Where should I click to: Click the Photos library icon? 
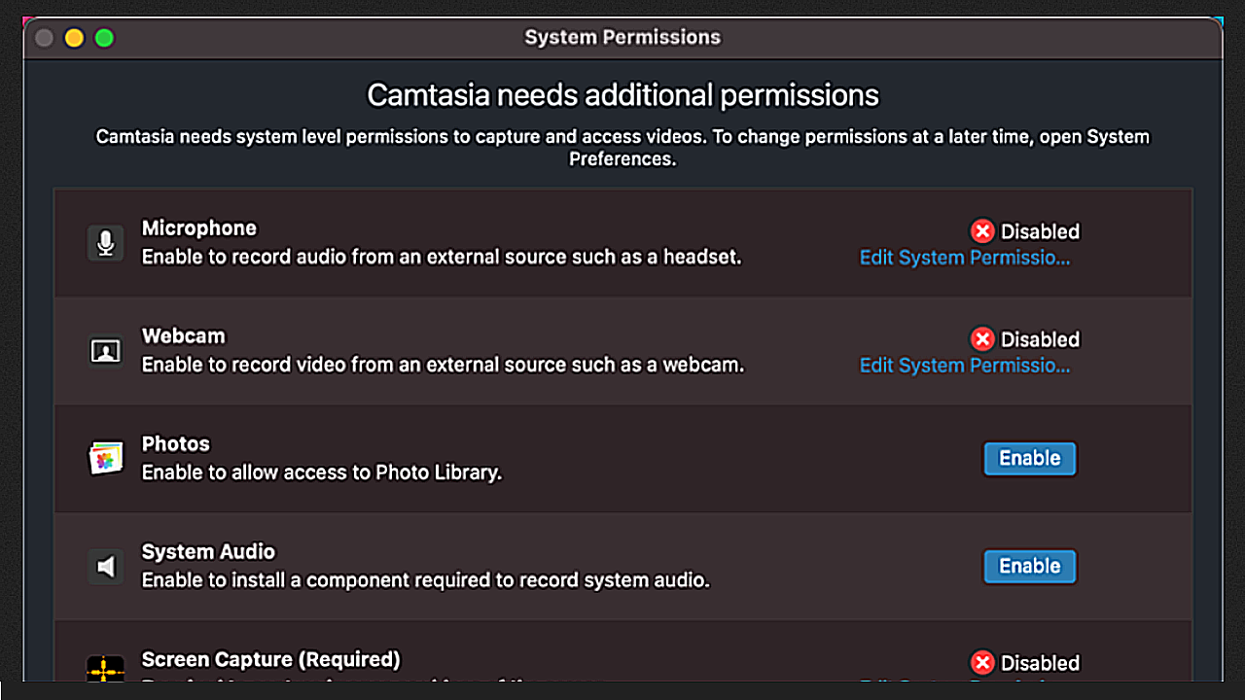pyautogui.click(x=105, y=458)
